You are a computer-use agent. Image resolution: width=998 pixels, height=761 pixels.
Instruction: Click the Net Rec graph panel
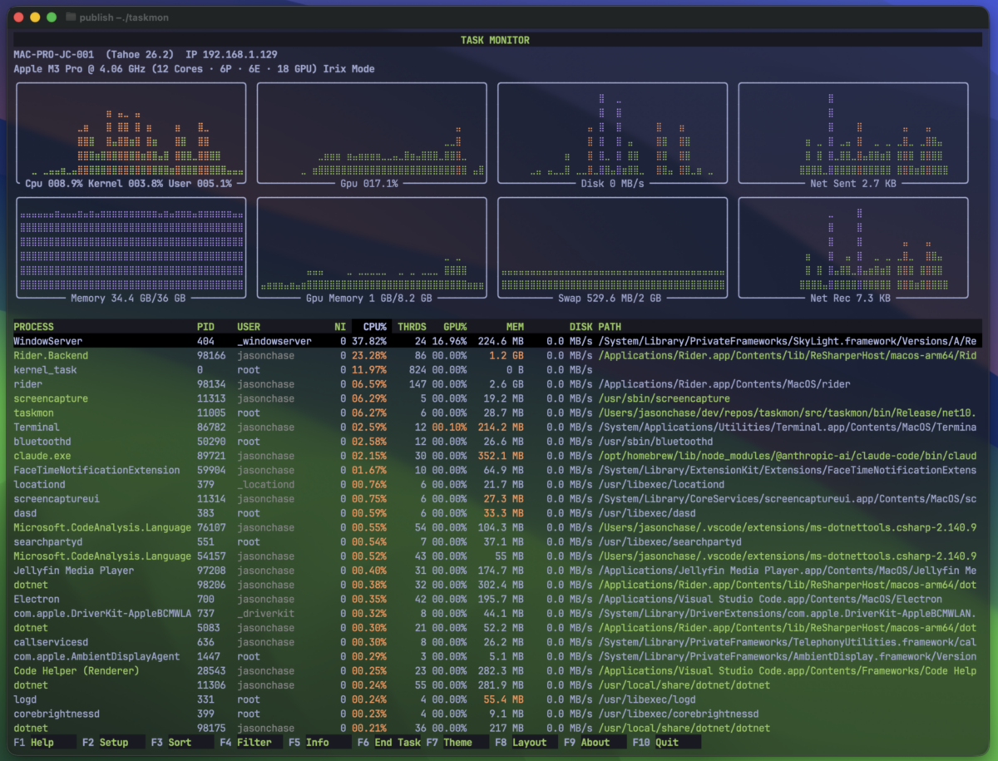tap(853, 251)
